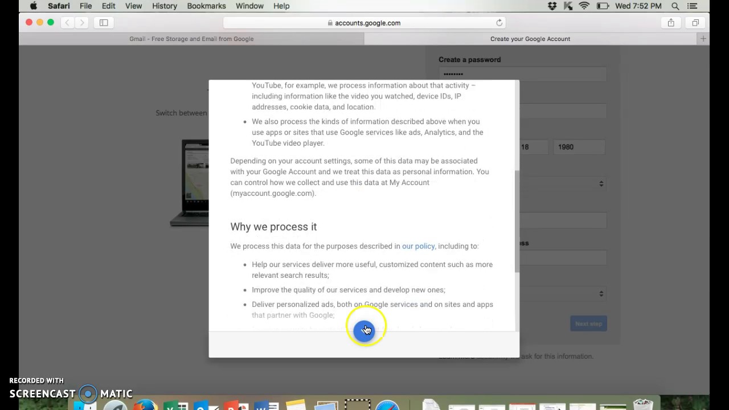Add a new tab with plus button
The height and width of the screenshot is (410, 729).
pos(703,39)
